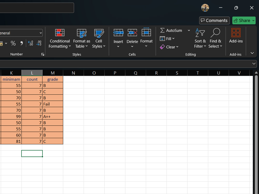Expand the AutoSum dropdown arrow
Screen dimensions: 259x194
[x=189, y=30]
